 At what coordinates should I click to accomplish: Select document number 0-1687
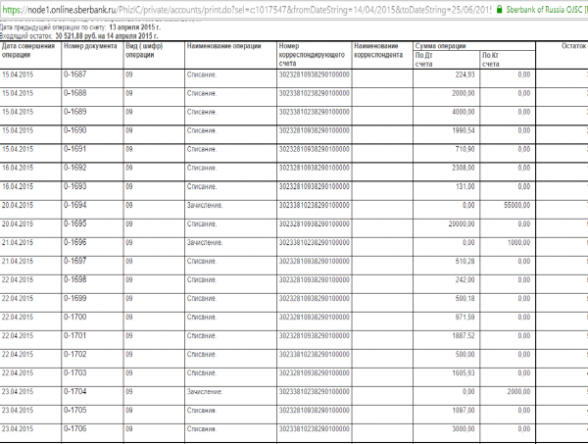point(75,74)
